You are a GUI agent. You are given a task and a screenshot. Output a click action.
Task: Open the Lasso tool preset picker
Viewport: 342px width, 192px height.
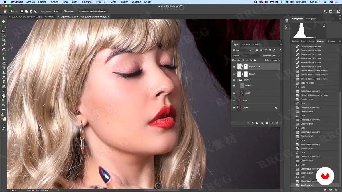point(14,11)
